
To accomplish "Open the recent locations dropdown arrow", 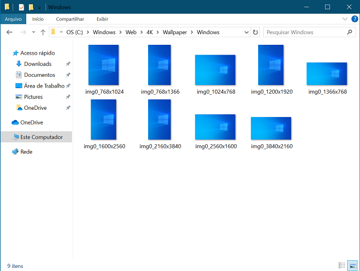I will [33, 32].
